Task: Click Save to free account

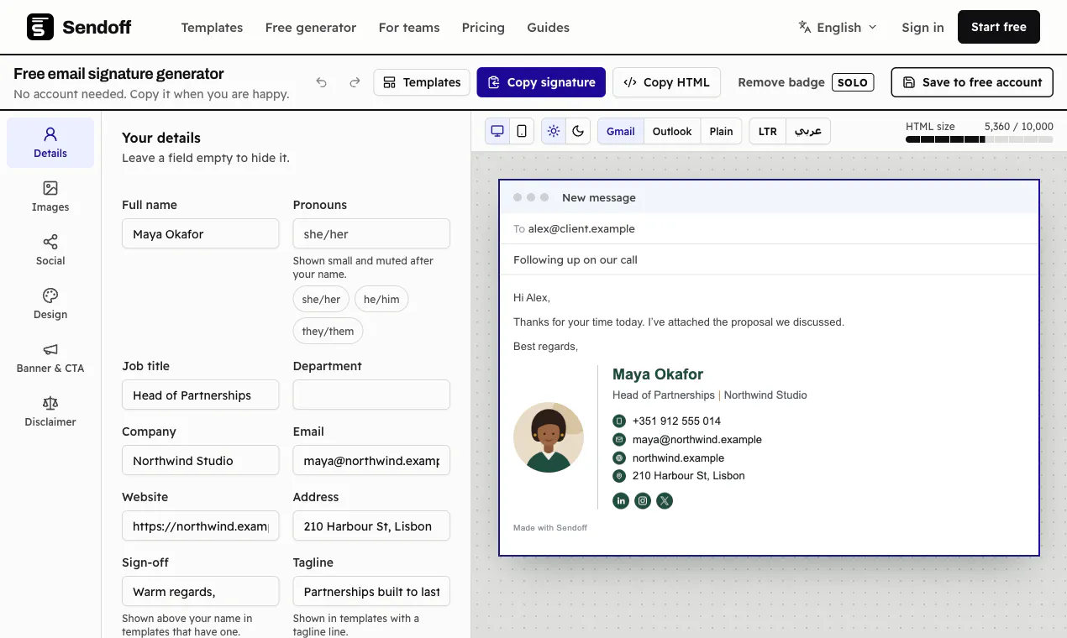Action: [x=972, y=82]
